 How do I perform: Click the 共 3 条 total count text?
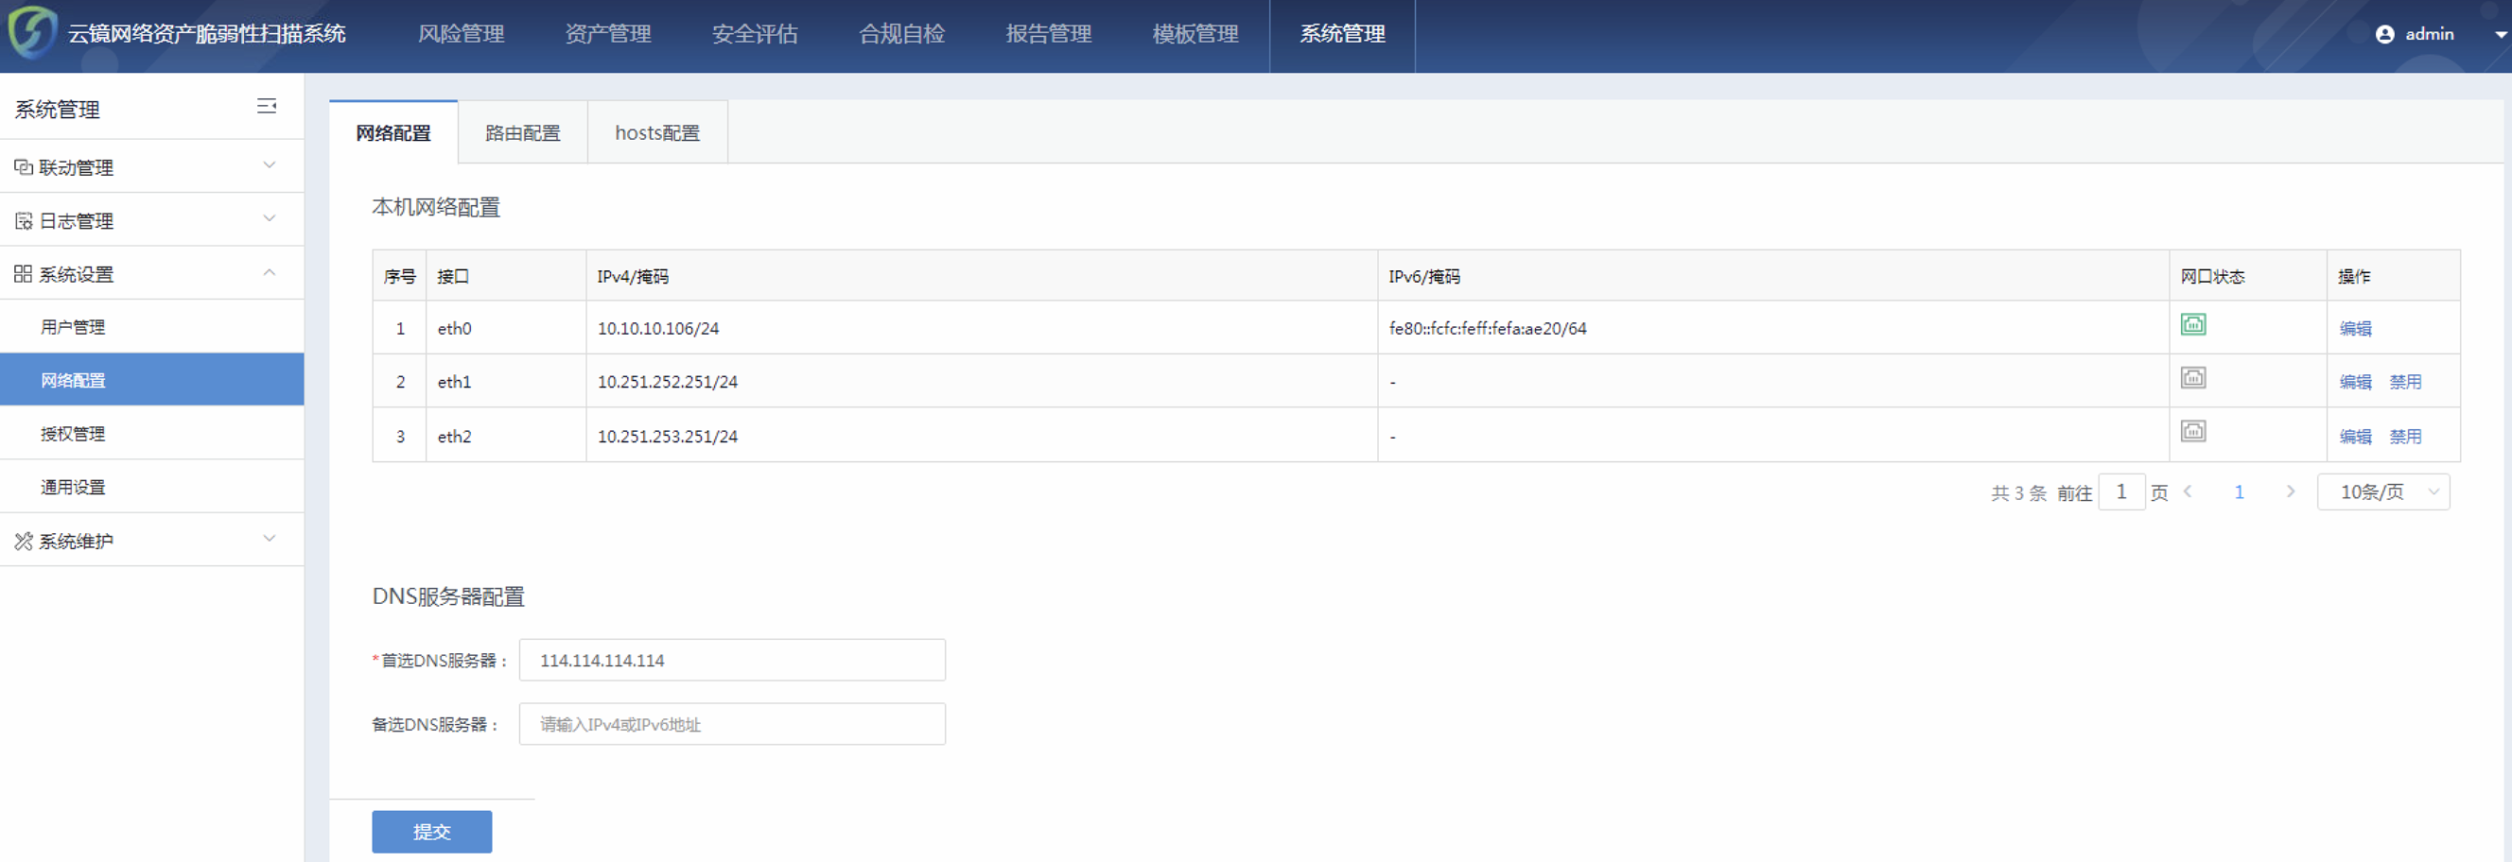pyautogui.click(x=2018, y=492)
